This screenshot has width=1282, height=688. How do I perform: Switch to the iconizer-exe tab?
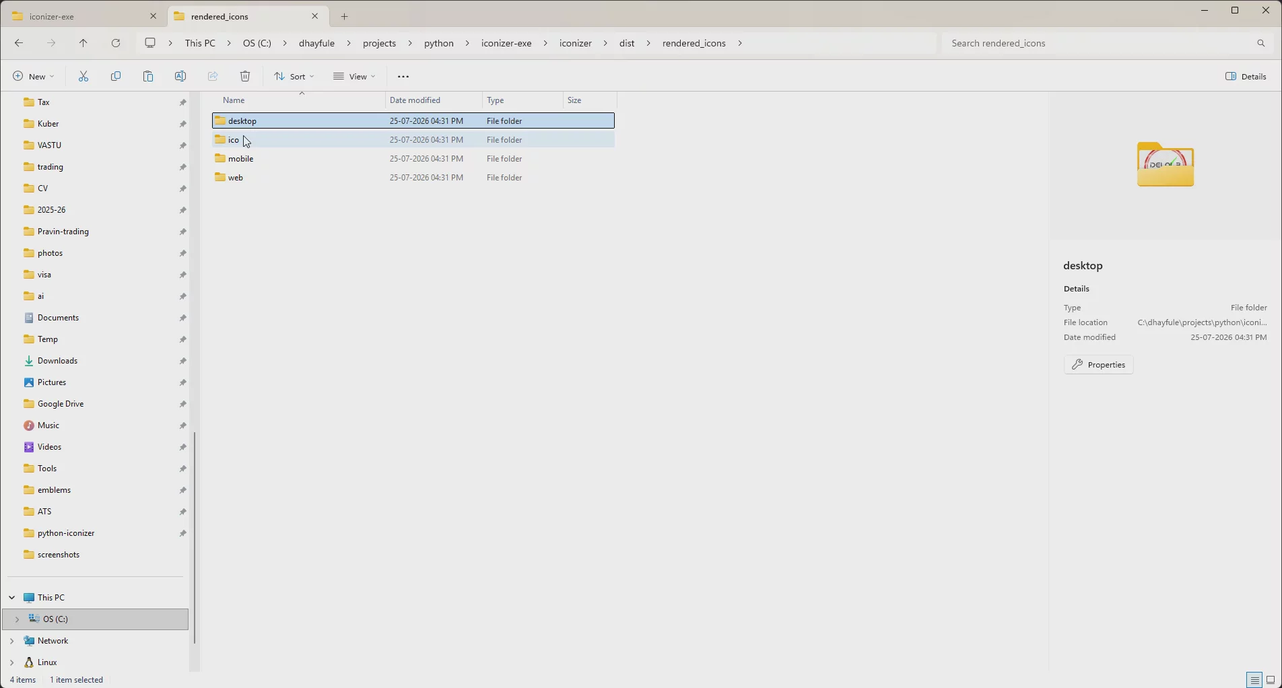click(x=83, y=16)
